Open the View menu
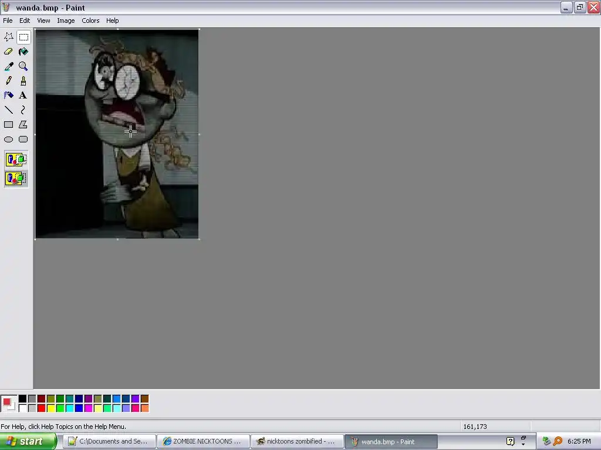This screenshot has width=601, height=450. [x=43, y=21]
